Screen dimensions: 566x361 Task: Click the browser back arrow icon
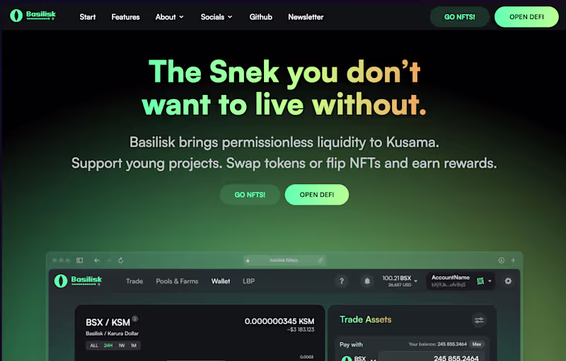(x=97, y=260)
